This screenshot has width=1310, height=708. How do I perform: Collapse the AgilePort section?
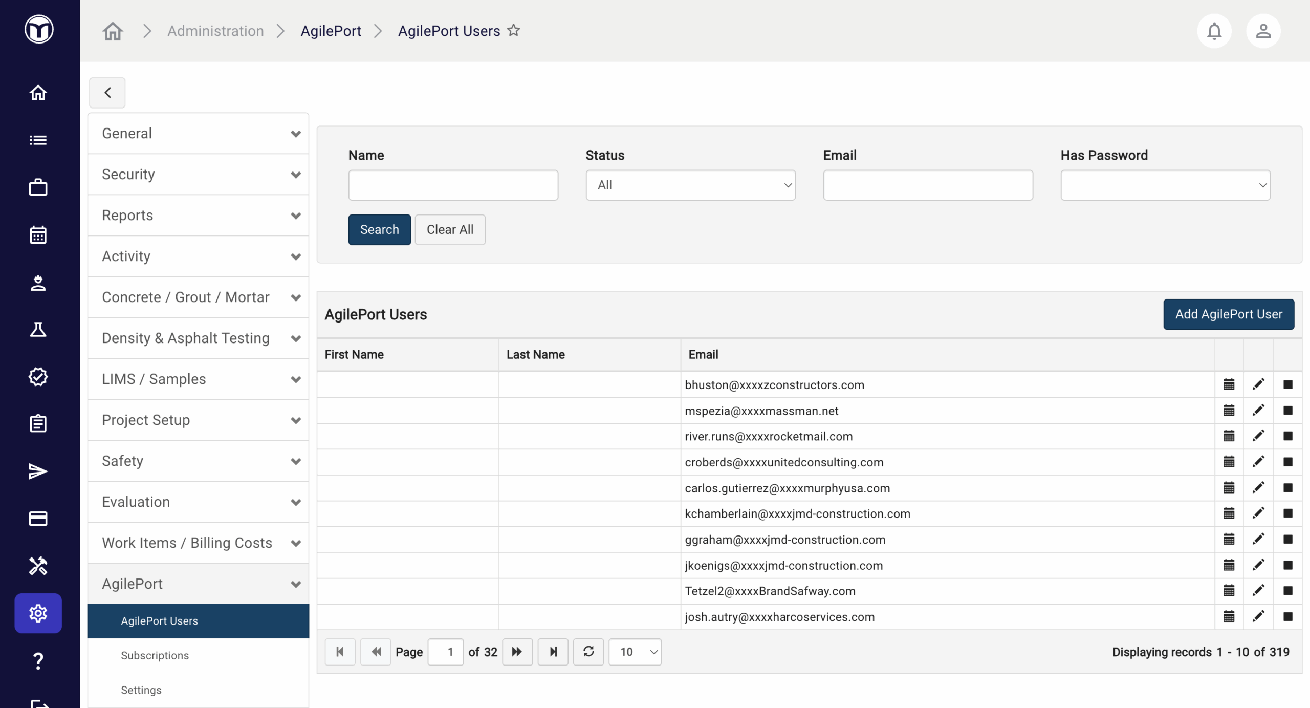tap(199, 584)
